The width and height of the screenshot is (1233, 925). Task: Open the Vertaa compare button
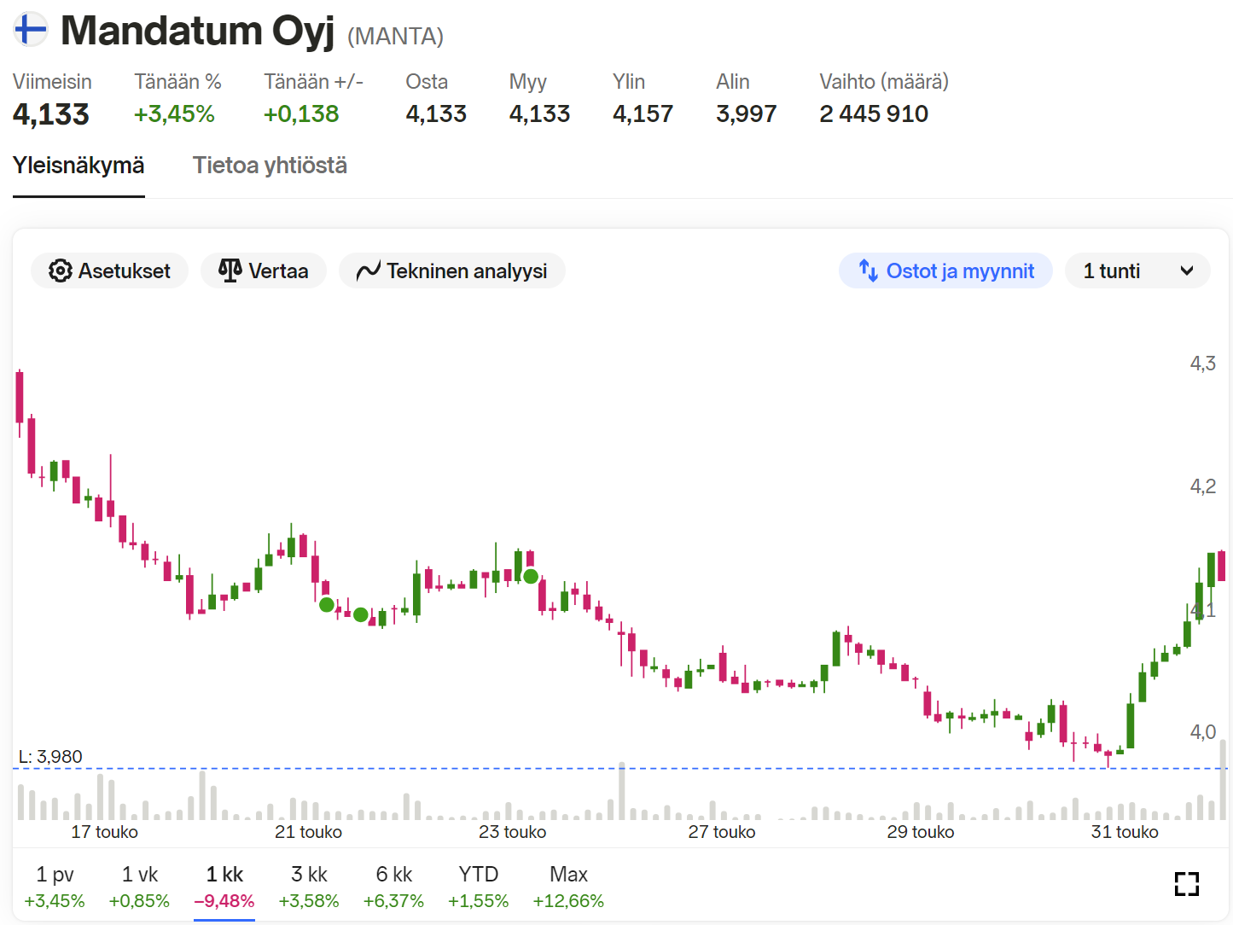(x=264, y=271)
